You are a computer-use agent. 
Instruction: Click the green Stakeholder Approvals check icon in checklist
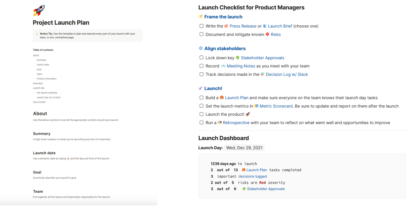point(238,58)
